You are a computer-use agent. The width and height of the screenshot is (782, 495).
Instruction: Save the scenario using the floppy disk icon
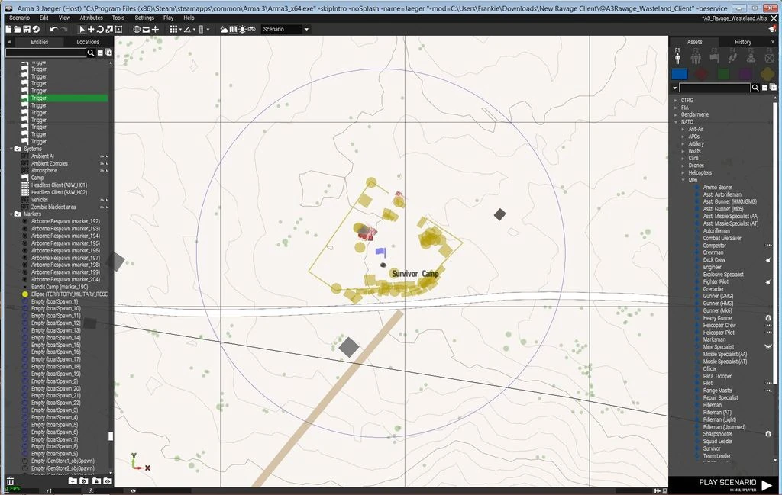27,30
